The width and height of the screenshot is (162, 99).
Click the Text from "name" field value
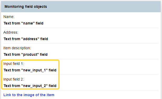[x=24, y=23]
